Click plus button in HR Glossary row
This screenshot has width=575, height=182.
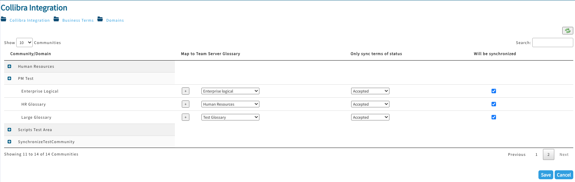[x=186, y=104]
